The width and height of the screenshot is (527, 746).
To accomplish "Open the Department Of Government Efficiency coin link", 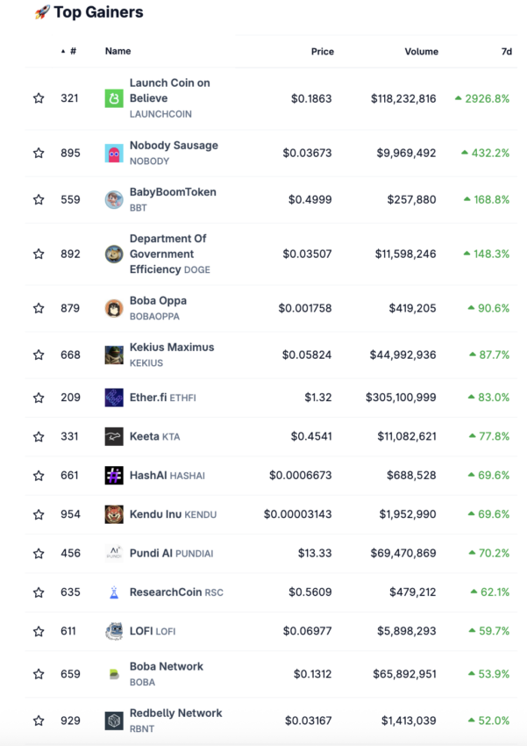I will tap(169, 254).
